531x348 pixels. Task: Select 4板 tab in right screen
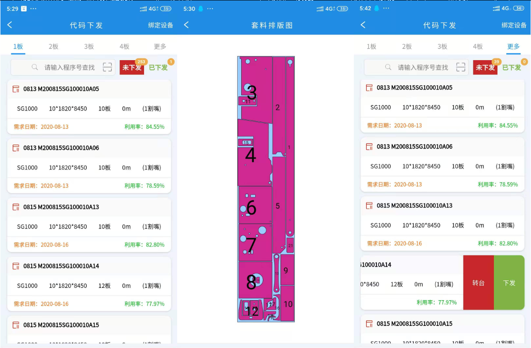[478, 46]
